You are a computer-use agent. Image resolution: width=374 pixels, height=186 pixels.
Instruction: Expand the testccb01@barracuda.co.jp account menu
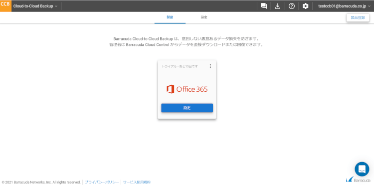(344, 6)
